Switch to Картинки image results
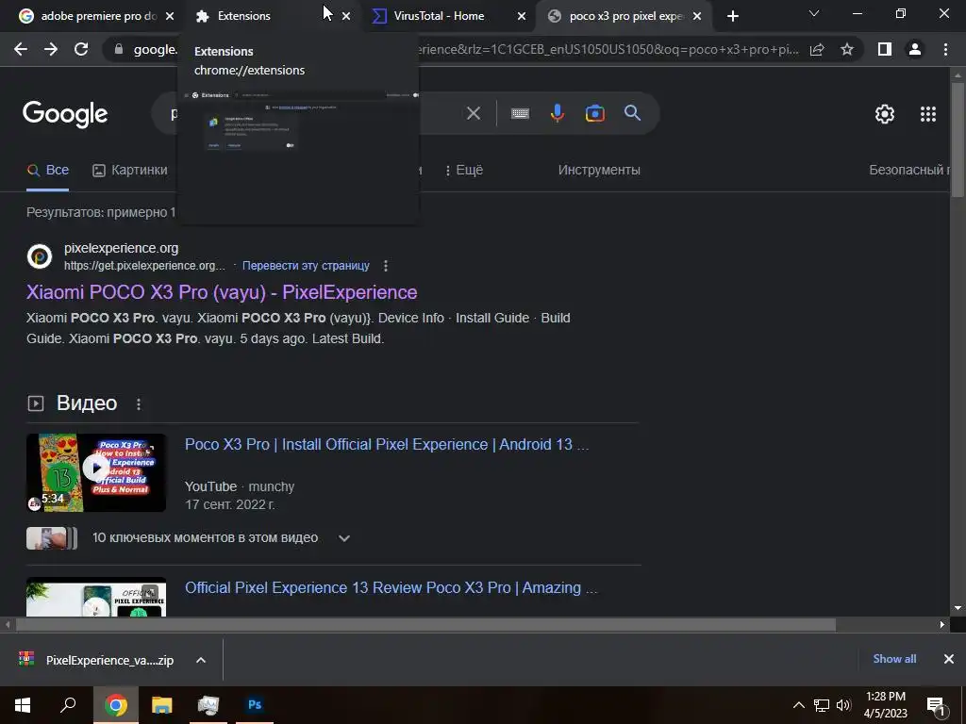966x724 pixels. (130, 170)
